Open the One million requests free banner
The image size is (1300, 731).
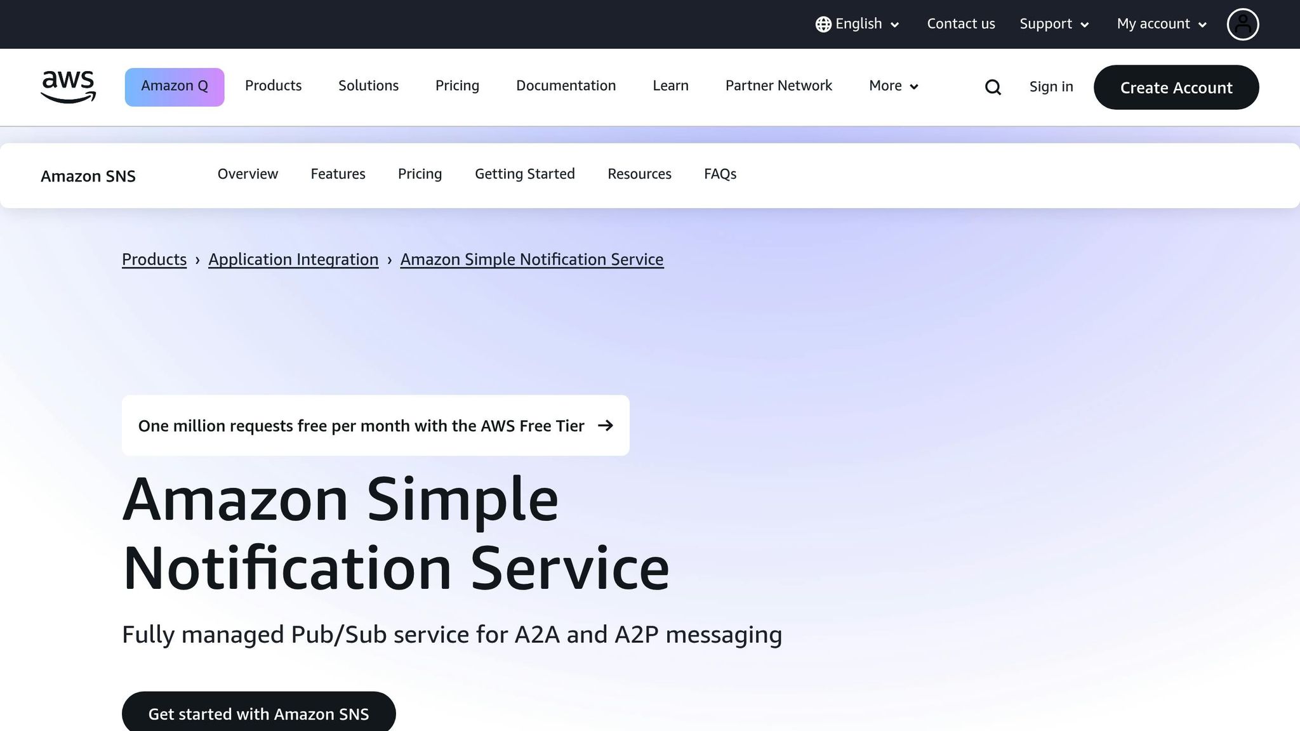point(376,425)
